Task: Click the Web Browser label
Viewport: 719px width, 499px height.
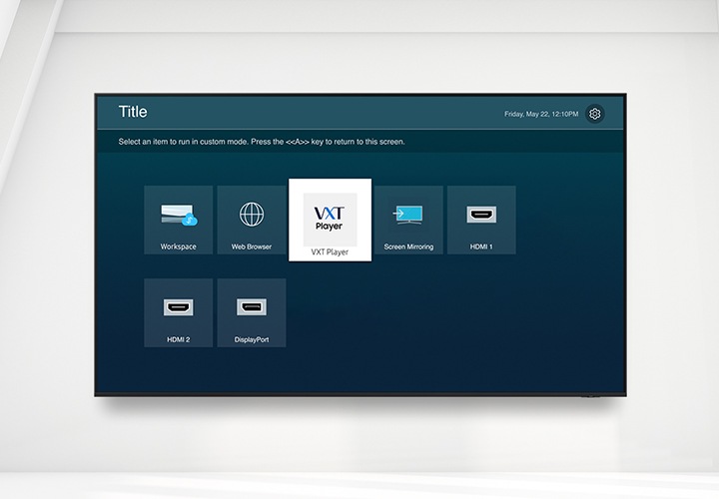Action: click(x=252, y=247)
